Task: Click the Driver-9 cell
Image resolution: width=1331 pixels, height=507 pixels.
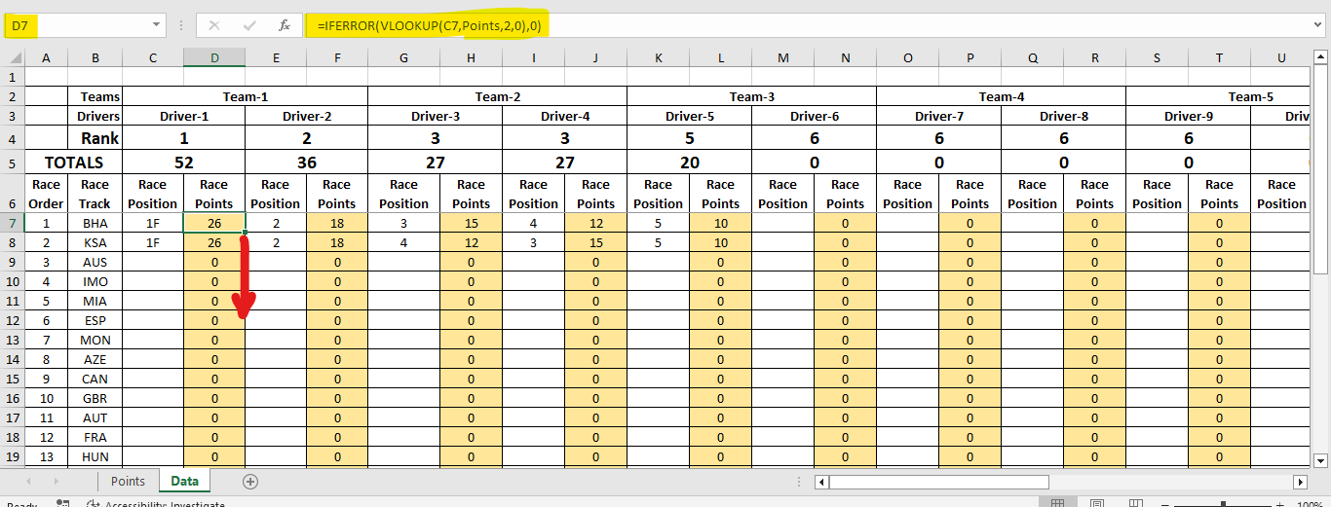Action: tap(1189, 116)
